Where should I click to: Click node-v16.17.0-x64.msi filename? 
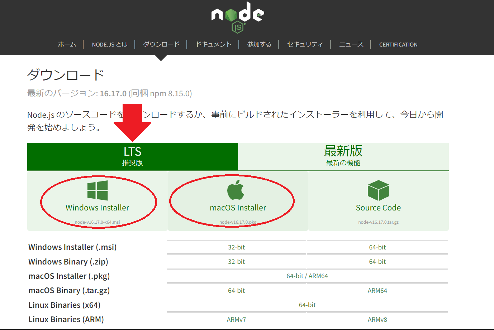tap(98, 222)
